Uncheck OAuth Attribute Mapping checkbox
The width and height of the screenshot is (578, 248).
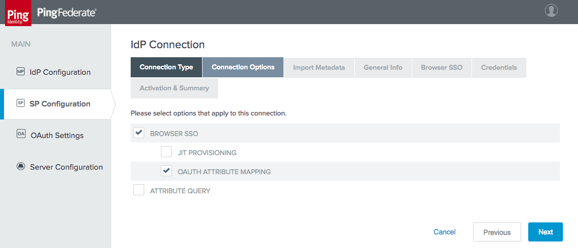tap(166, 171)
